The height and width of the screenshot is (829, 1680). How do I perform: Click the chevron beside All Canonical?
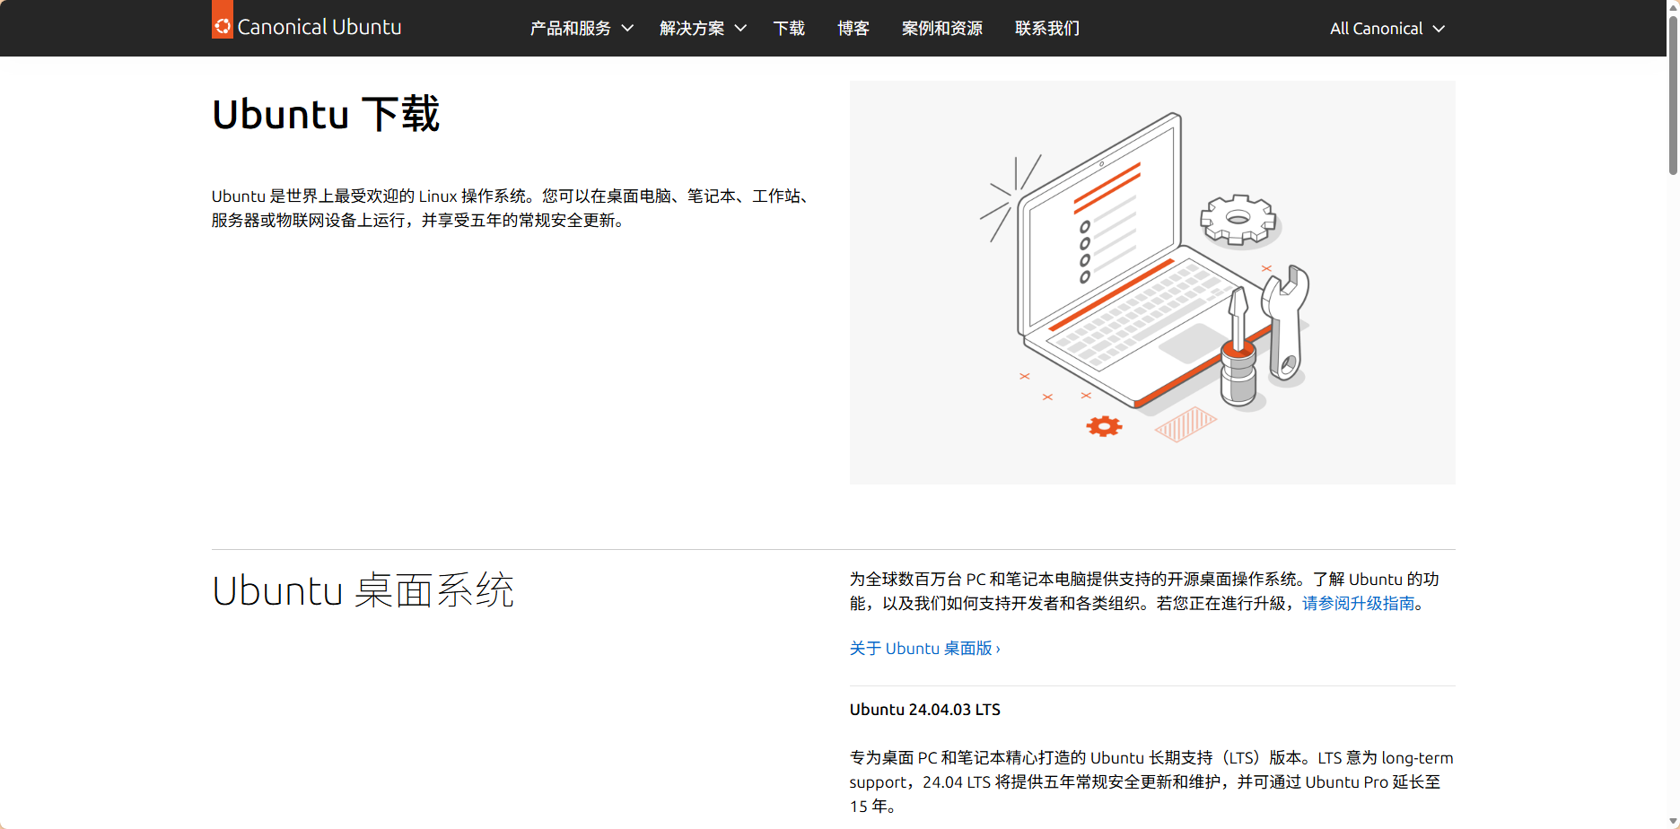pyautogui.click(x=1439, y=29)
